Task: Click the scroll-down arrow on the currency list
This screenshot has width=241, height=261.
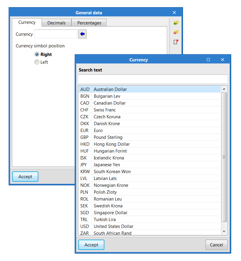Action: (x=224, y=232)
